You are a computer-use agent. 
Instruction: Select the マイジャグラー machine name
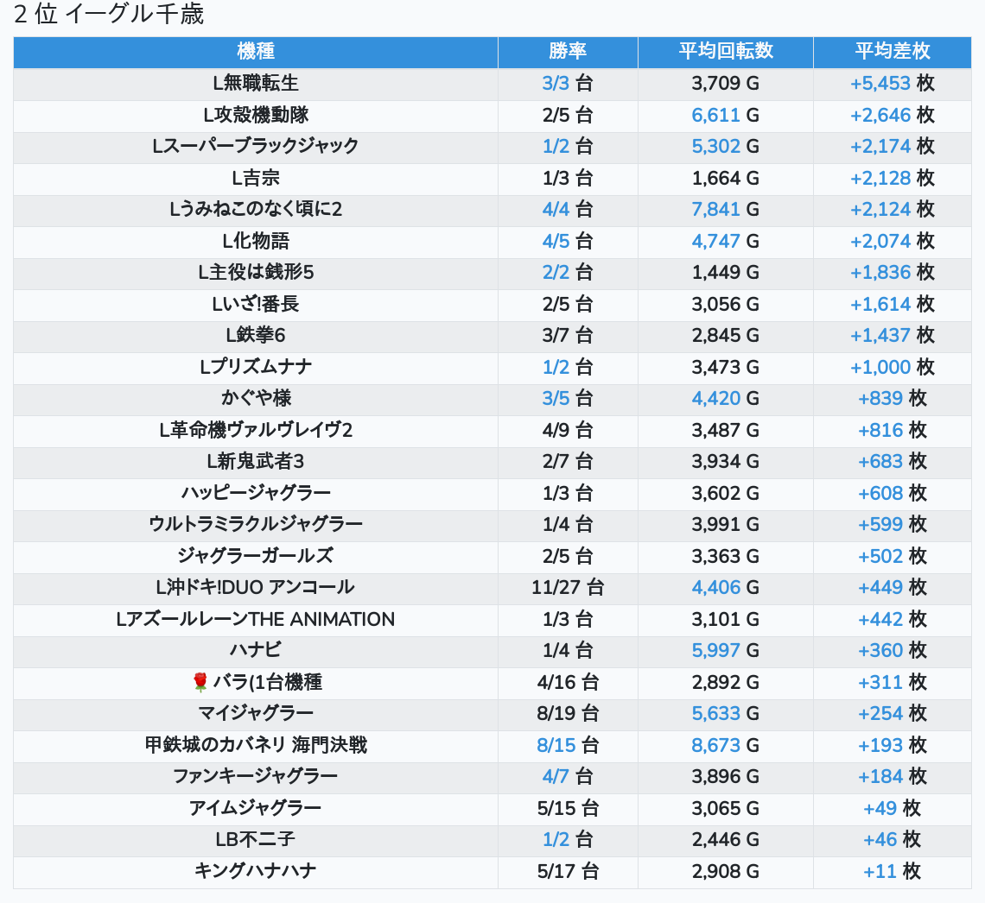coord(256,714)
